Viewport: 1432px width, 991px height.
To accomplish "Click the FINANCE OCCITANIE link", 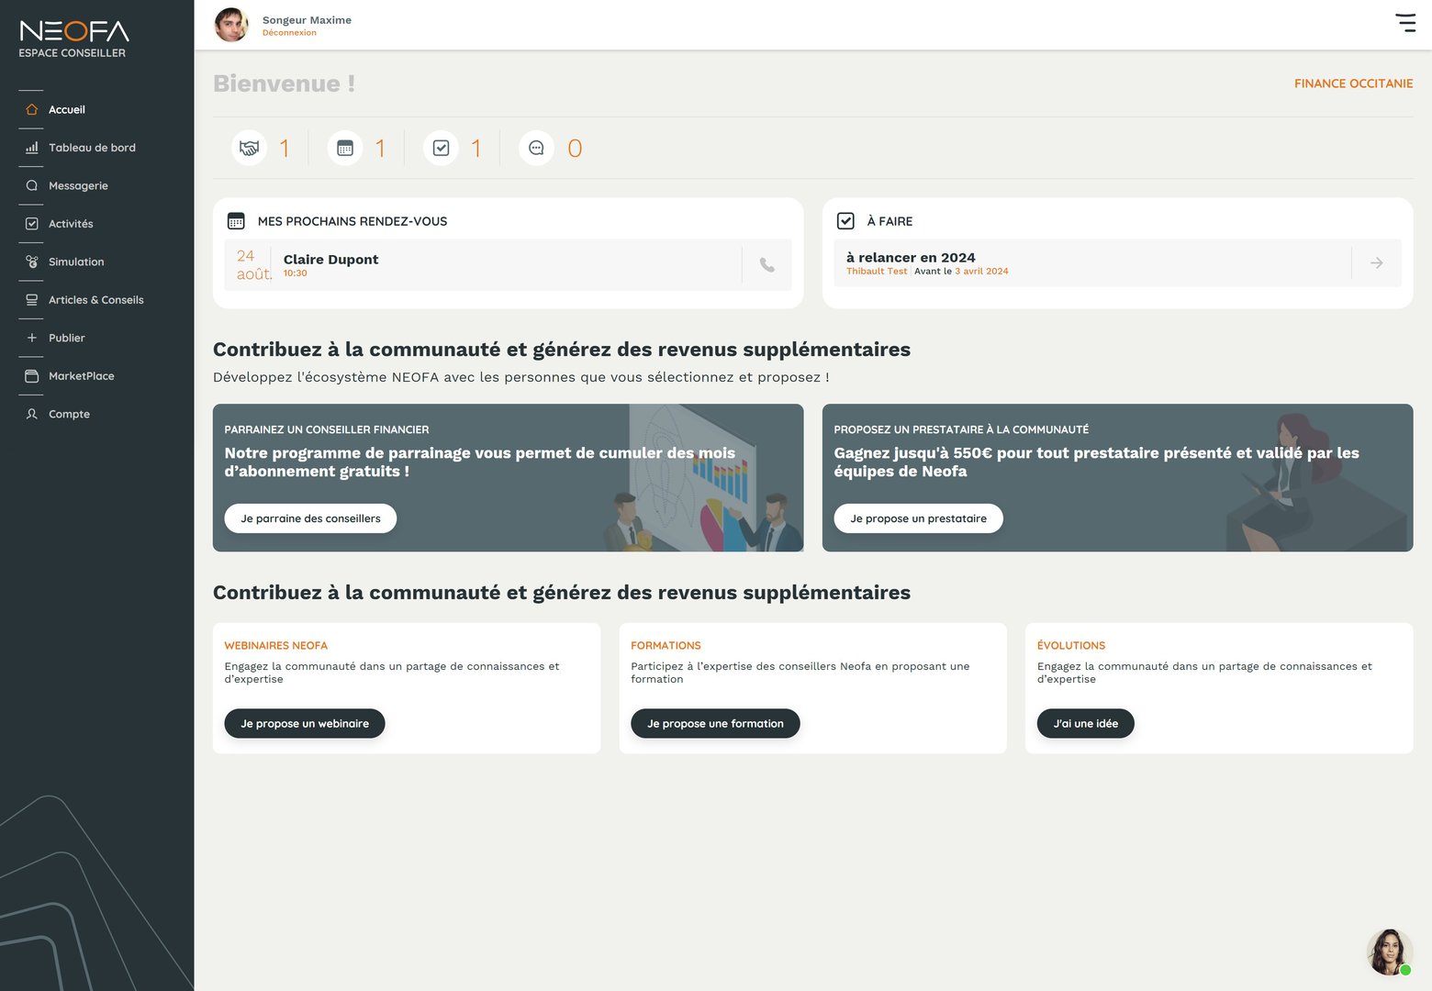I will [x=1354, y=84].
